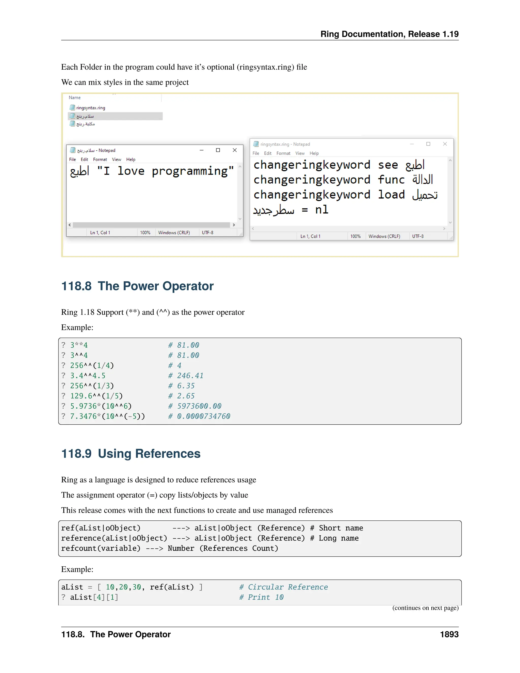Click the ringsyntax.ring file icon
The width and height of the screenshot is (520, 673).
click(x=72, y=107)
